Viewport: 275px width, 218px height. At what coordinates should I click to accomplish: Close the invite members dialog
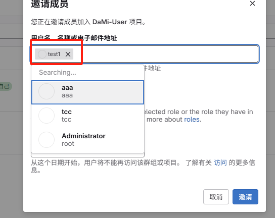[252, 4]
